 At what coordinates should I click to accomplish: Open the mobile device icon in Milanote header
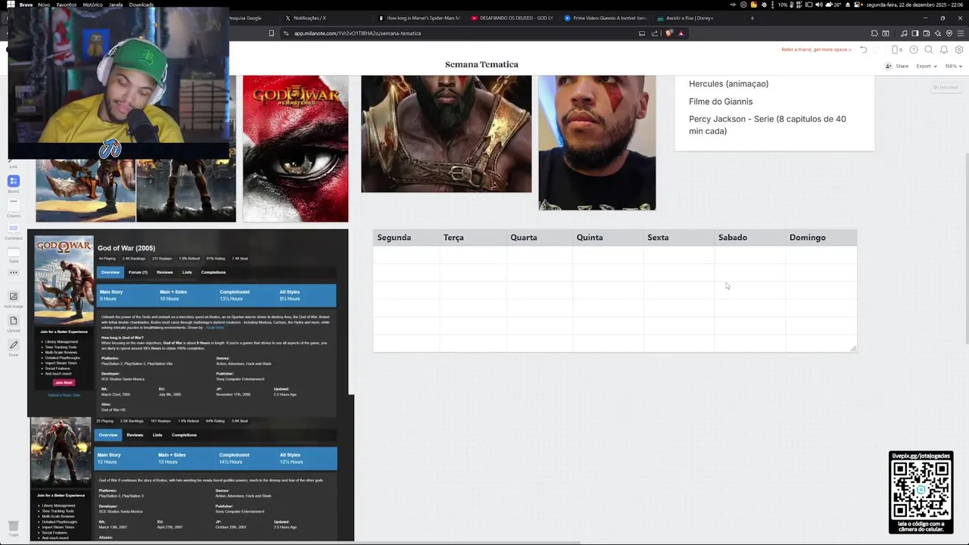896,50
